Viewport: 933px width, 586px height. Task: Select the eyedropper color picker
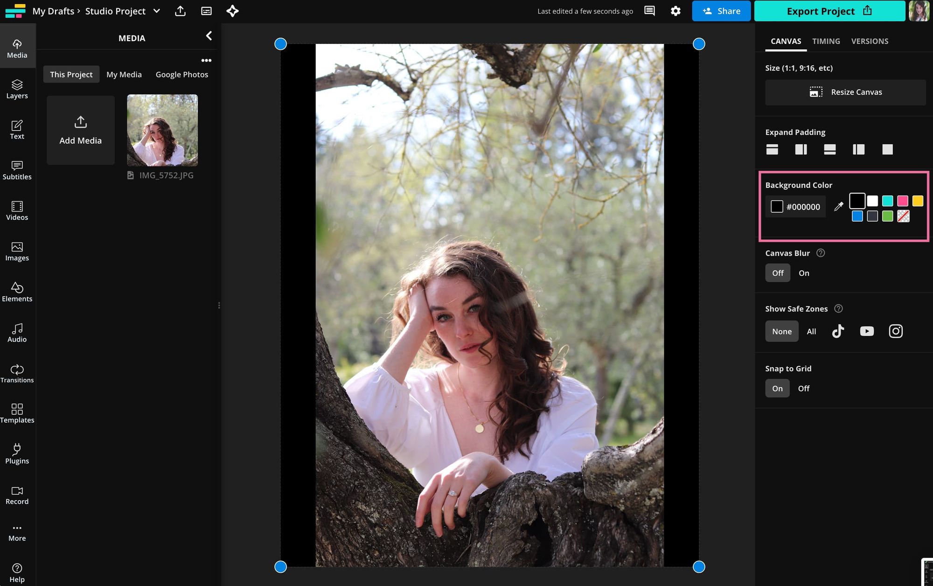838,206
